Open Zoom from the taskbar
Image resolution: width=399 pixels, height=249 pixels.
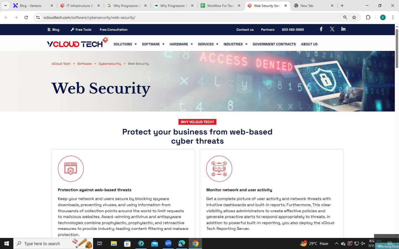click(168, 243)
